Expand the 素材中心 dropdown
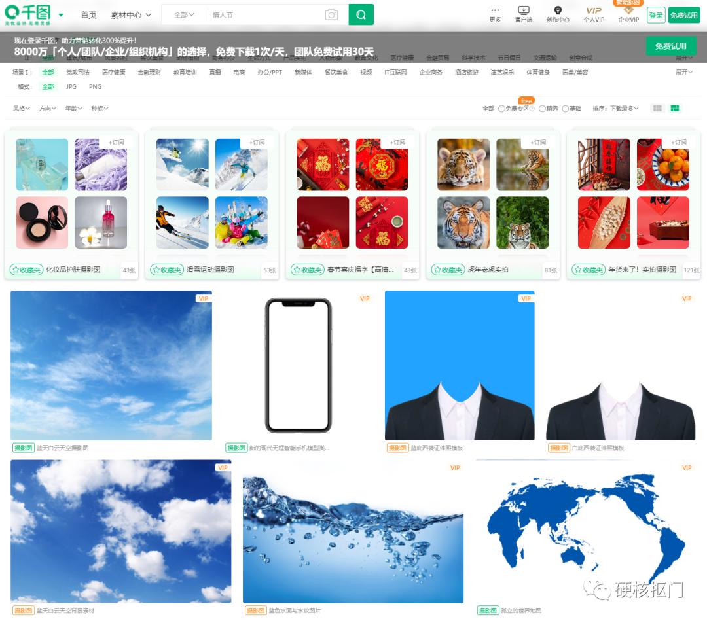The height and width of the screenshot is (621, 707). click(x=131, y=15)
